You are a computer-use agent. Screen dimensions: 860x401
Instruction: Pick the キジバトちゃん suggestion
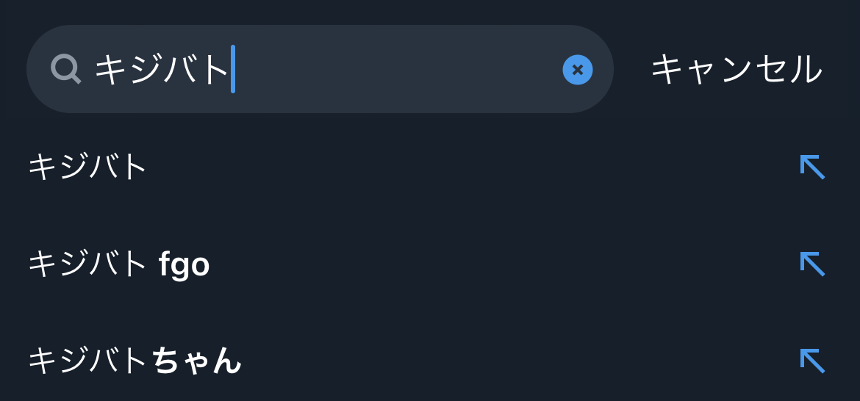coord(135,361)
